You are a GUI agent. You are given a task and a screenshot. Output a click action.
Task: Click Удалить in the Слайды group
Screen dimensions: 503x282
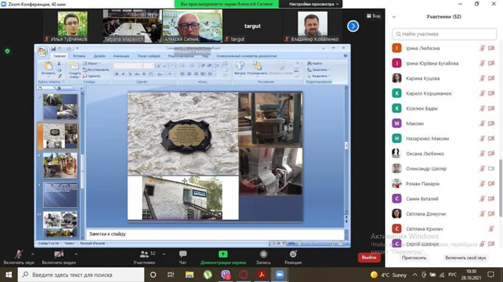pos(92,76)
